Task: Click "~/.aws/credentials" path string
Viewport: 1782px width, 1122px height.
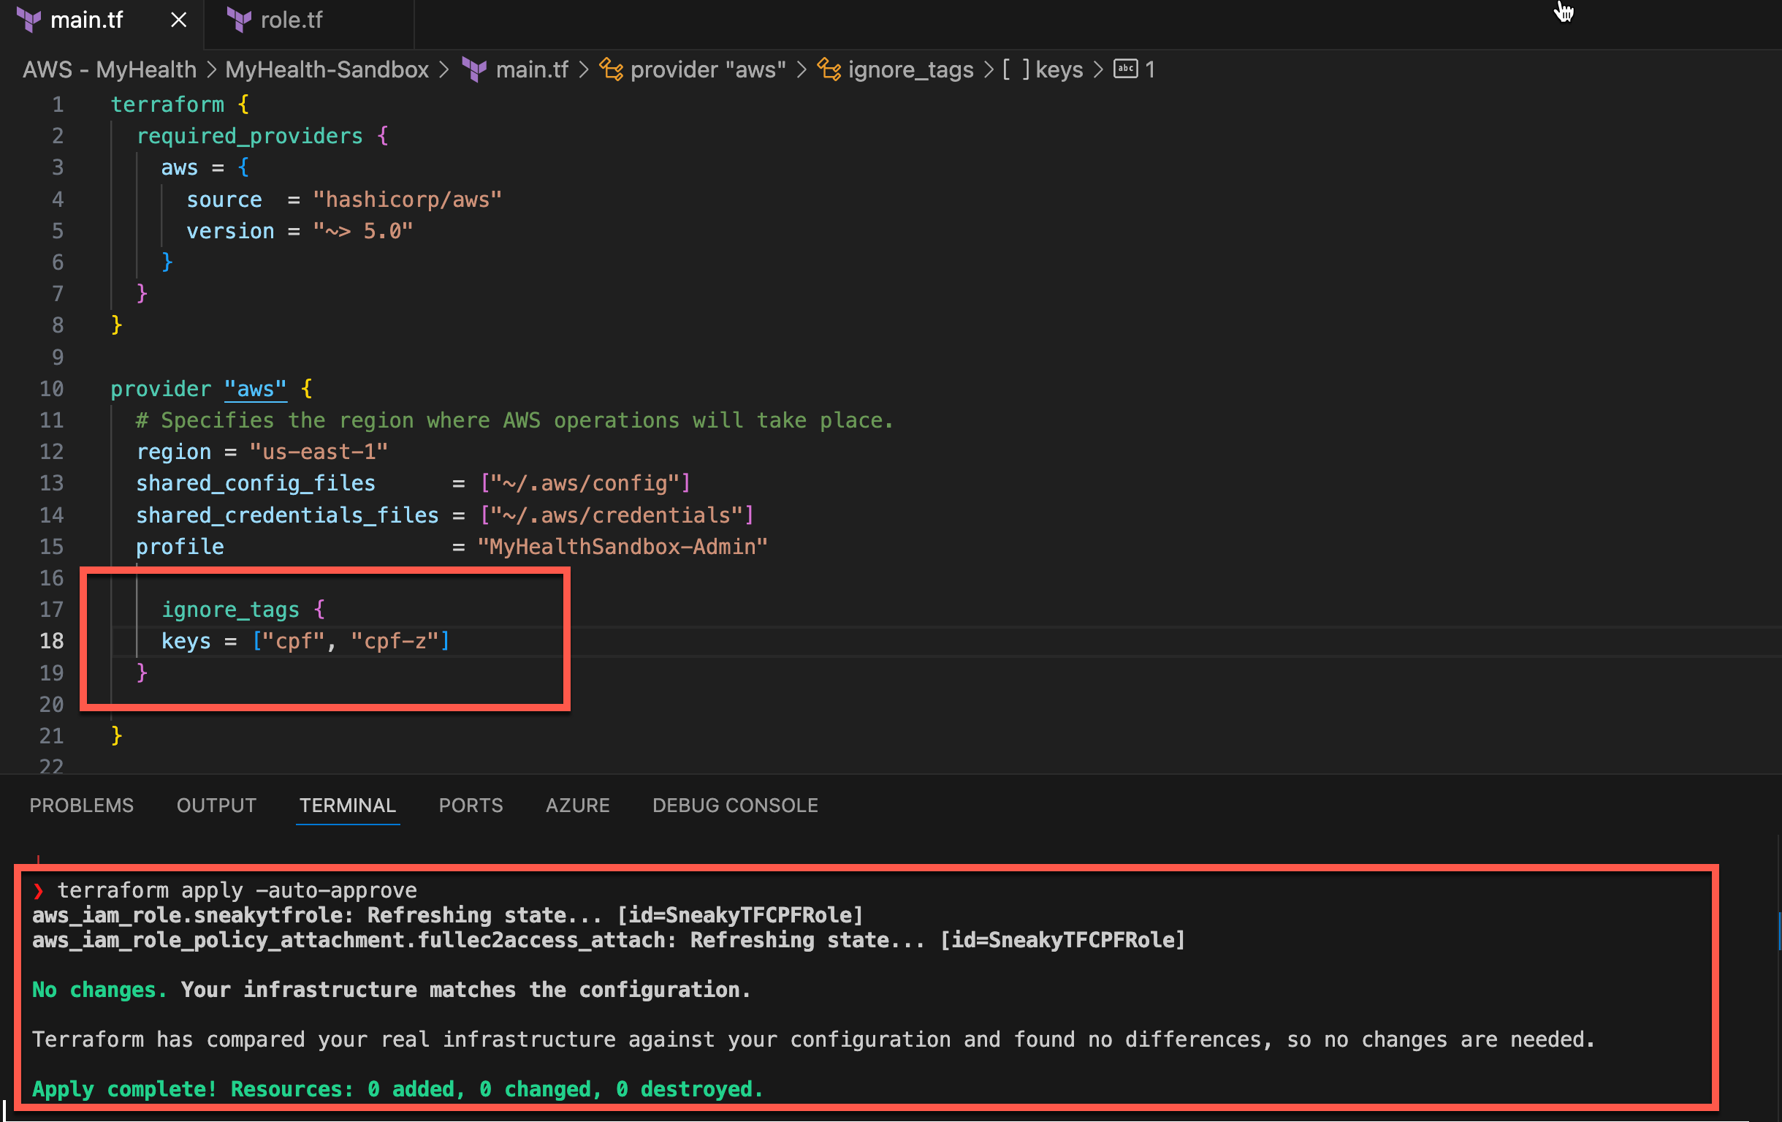Action: click(617, 515)
